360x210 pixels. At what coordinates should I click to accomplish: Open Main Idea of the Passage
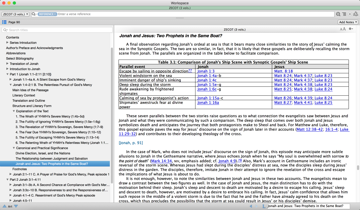point(30,90)
